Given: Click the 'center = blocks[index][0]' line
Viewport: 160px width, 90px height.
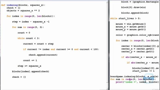Looking at the screenshot, I should (140, 46).
